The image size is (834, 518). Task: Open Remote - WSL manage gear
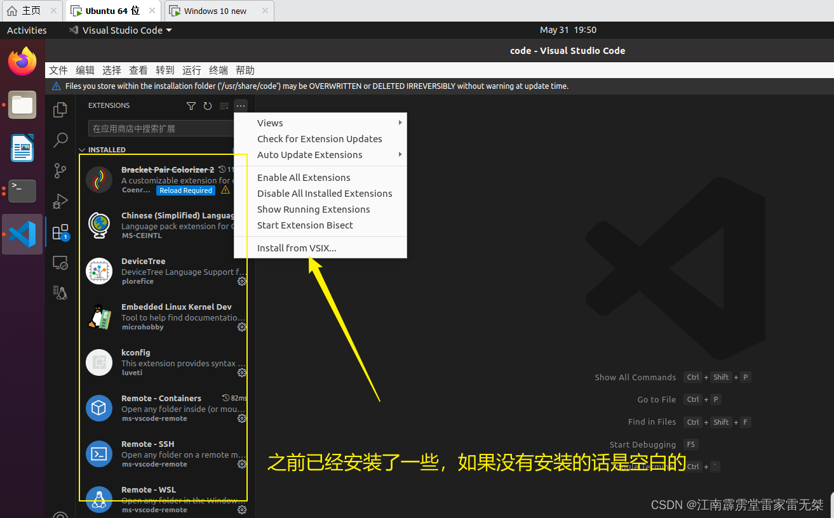[x=242, y=510]
